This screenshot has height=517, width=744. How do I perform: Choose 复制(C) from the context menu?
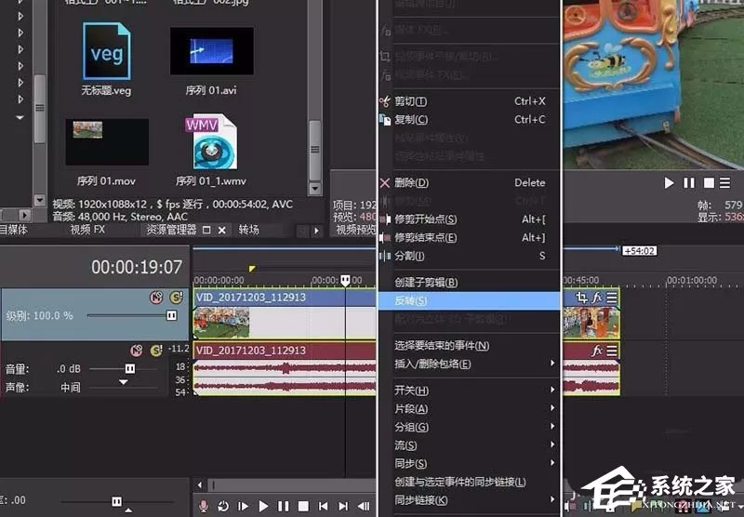coord(470,120)
